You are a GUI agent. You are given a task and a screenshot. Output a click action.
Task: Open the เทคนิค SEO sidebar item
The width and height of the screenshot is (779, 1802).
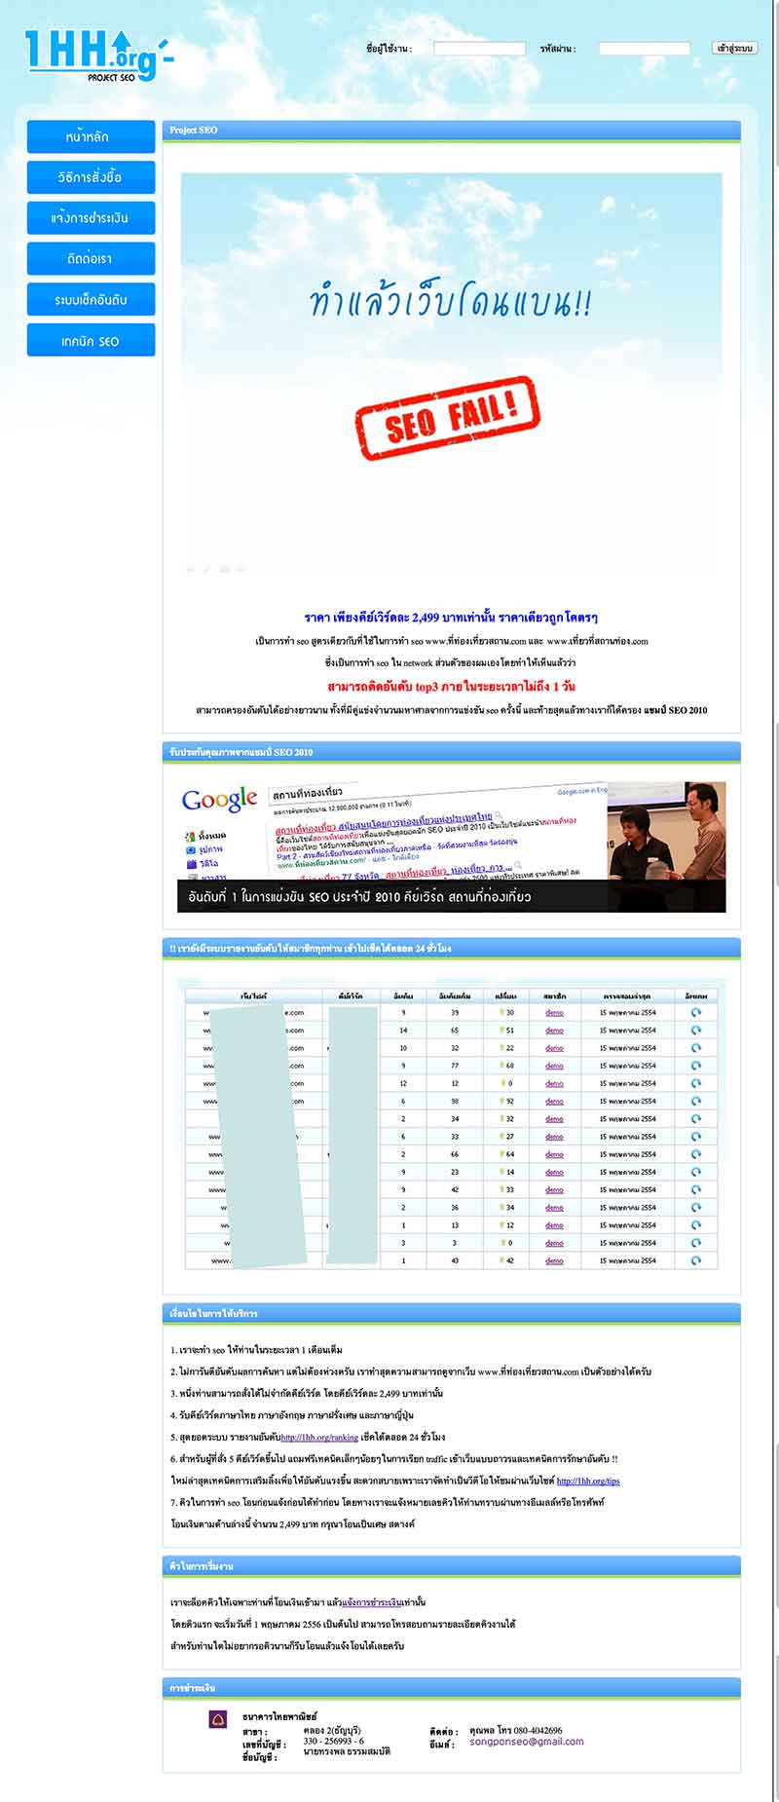[x=91, y=341]
